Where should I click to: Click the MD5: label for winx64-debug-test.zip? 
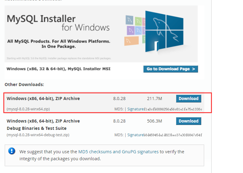(x=119, y=135)
